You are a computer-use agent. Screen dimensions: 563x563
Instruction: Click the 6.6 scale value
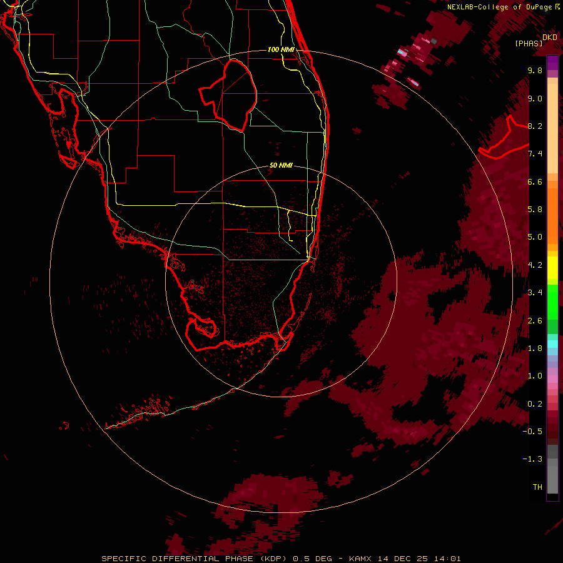click(x=535, y=181)
